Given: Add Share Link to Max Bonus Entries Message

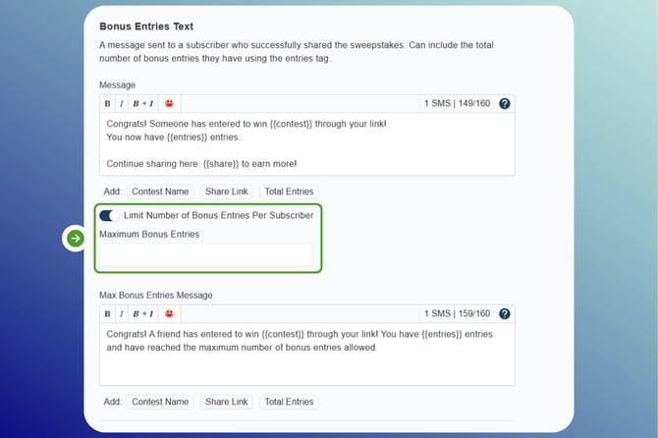Looking at the screenshot, I should pyautogui.click(x=226, y=402).
